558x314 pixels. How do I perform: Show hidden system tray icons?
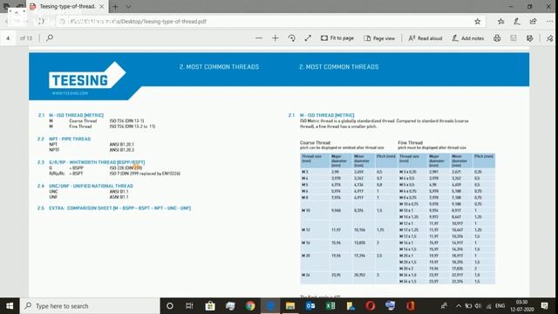(459, 306)
